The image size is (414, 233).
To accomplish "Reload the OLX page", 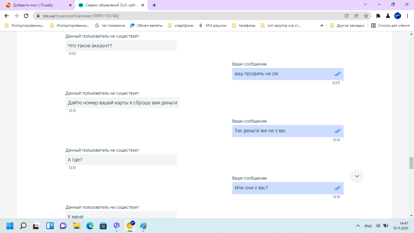I will tap(26, 16).
